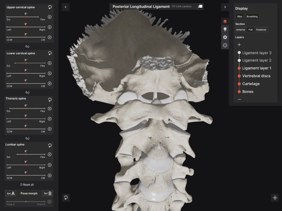Click the plus to add a layer

click(x=239, y=45)
